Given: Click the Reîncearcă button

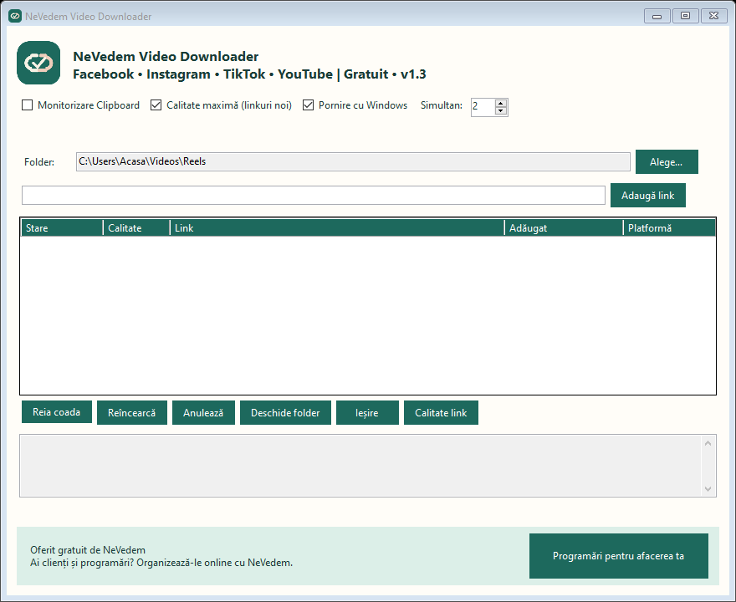Looking at the screenshot, I should pos(132,412).
